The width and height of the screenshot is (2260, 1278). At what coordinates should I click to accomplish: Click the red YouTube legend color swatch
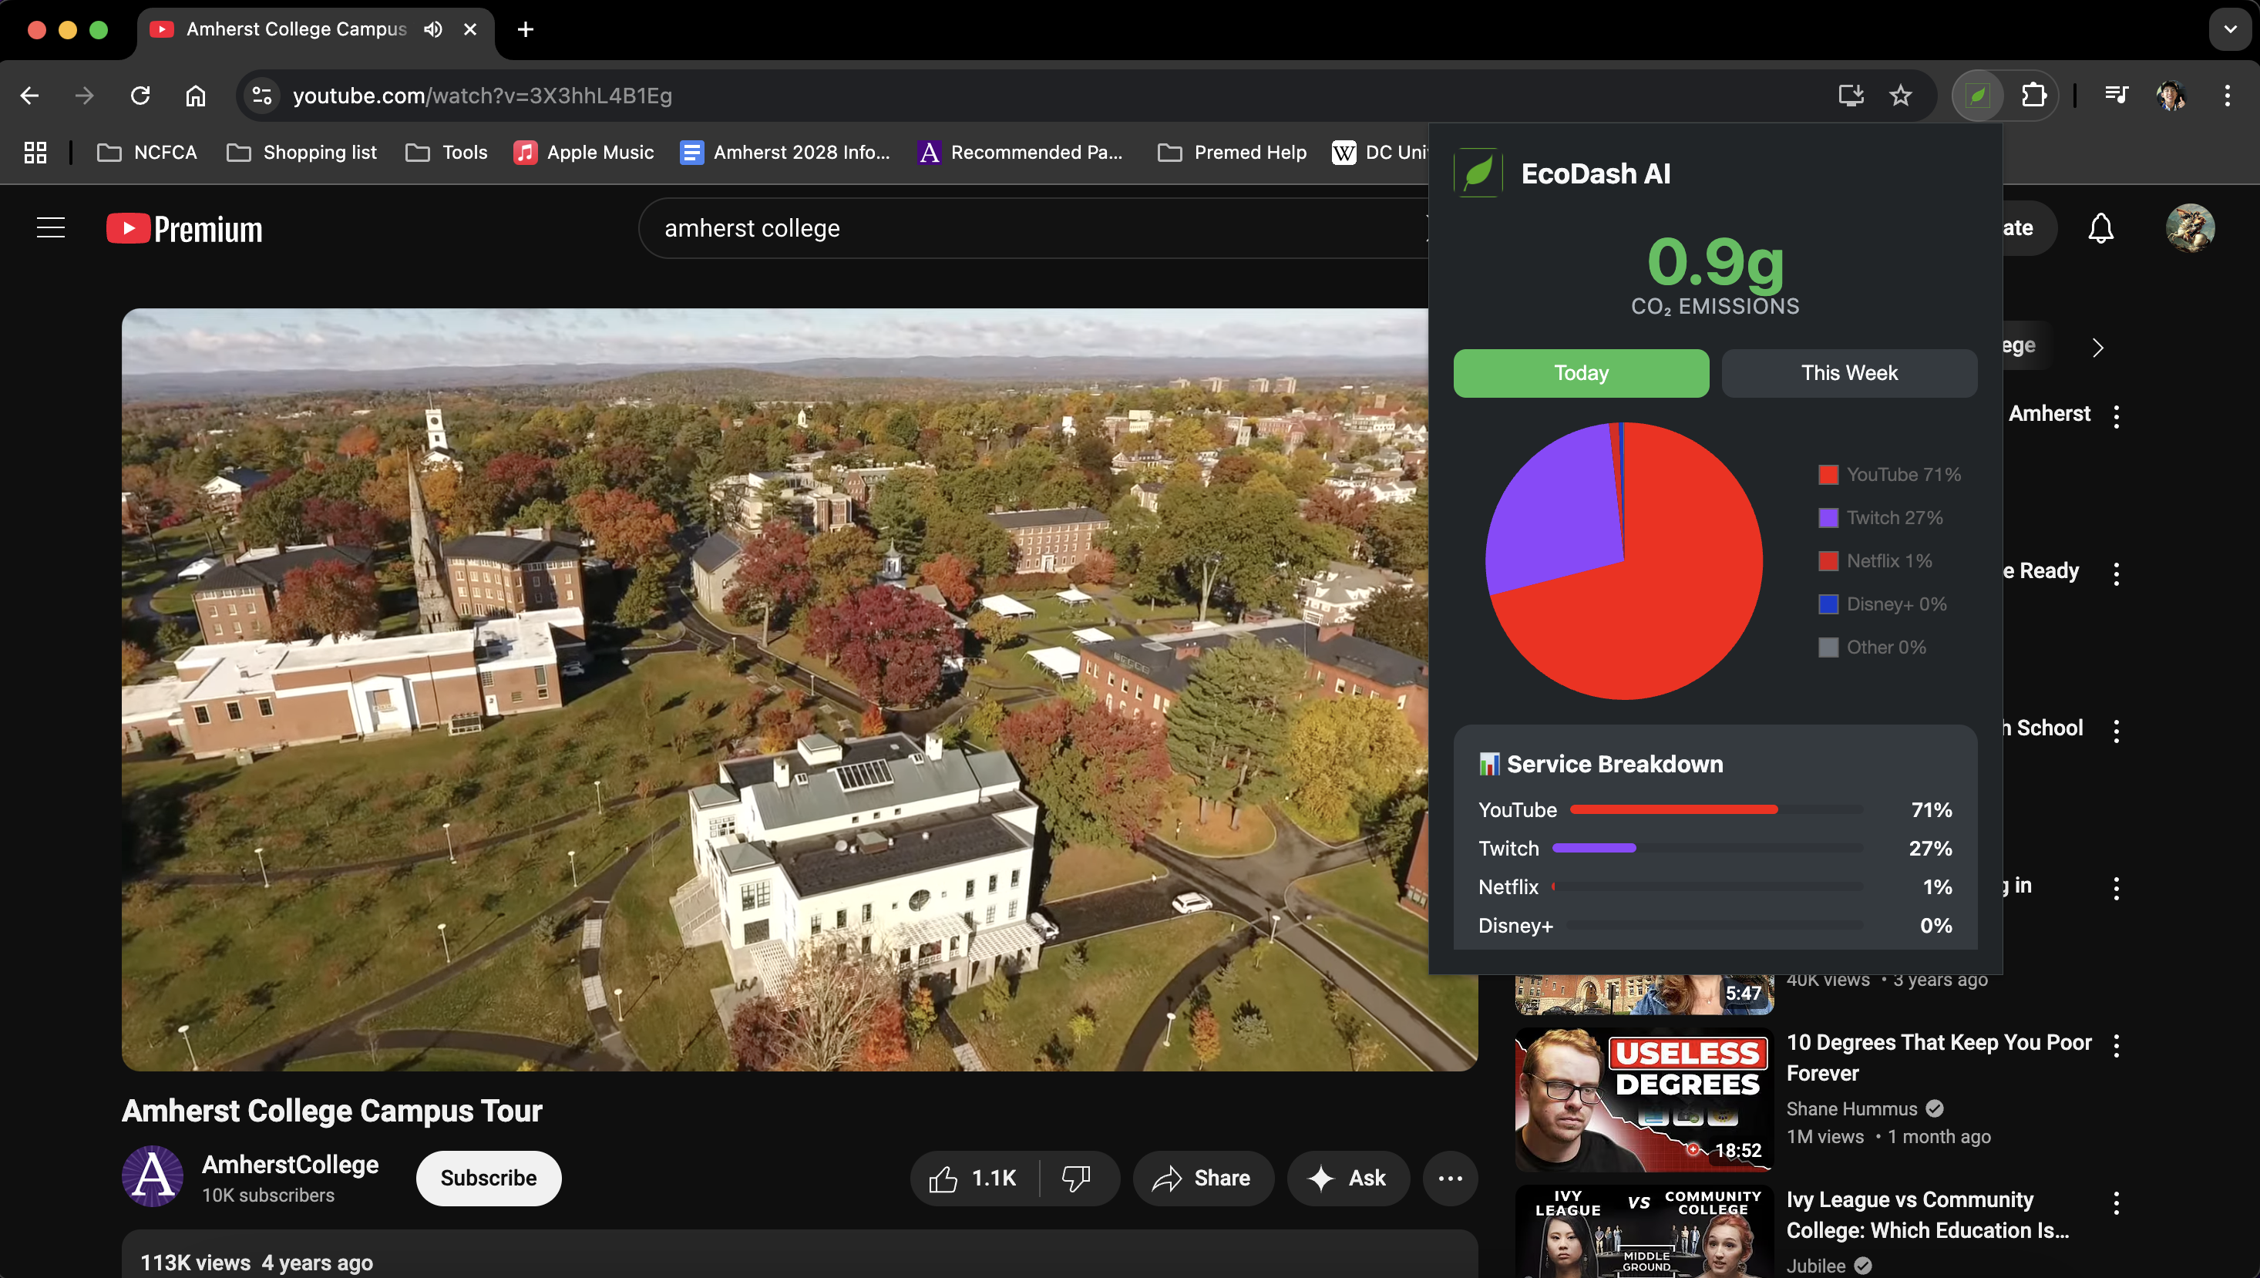click(1828, 475)
